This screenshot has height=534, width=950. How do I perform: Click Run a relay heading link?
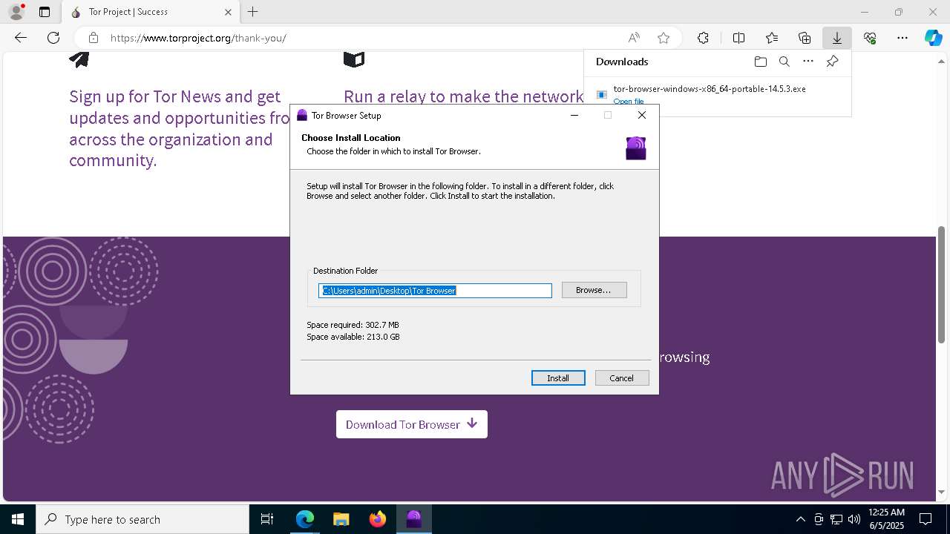click(x=463, y=96)
